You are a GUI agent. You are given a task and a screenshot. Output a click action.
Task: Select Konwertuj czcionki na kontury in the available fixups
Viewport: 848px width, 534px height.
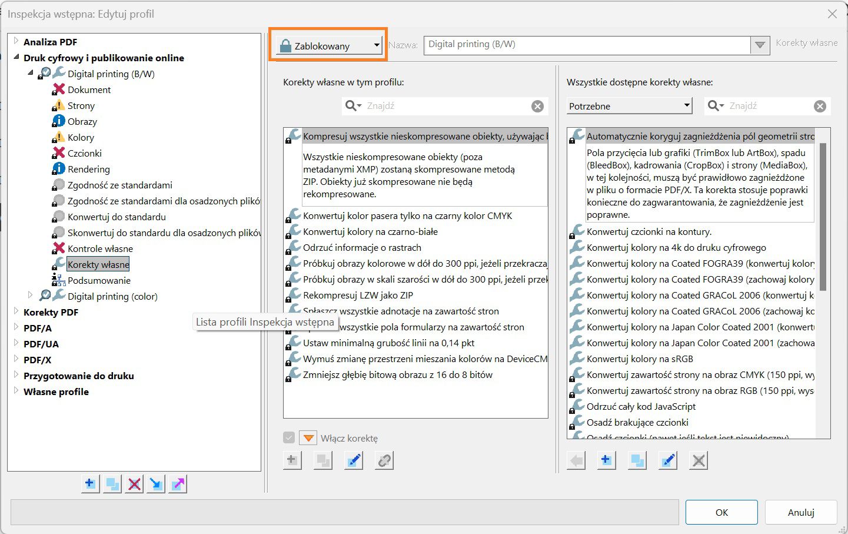coord(649,231)
